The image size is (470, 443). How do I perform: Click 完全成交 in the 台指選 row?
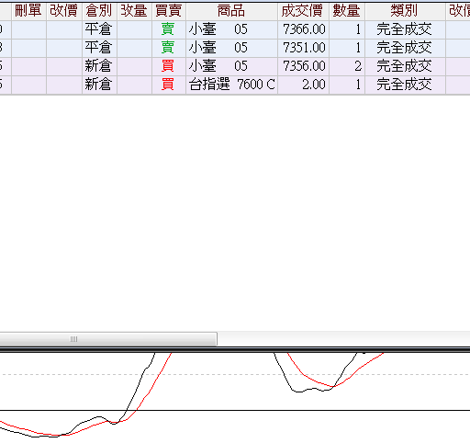pos(404,85)
